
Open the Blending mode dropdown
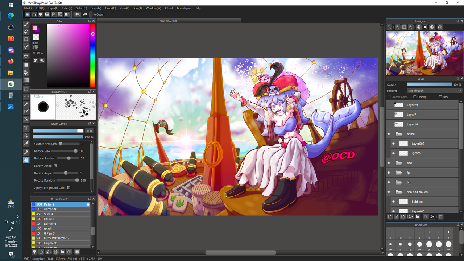pyautogui.click(x=434, y=91)
